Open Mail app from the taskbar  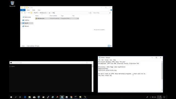[34, 97]
